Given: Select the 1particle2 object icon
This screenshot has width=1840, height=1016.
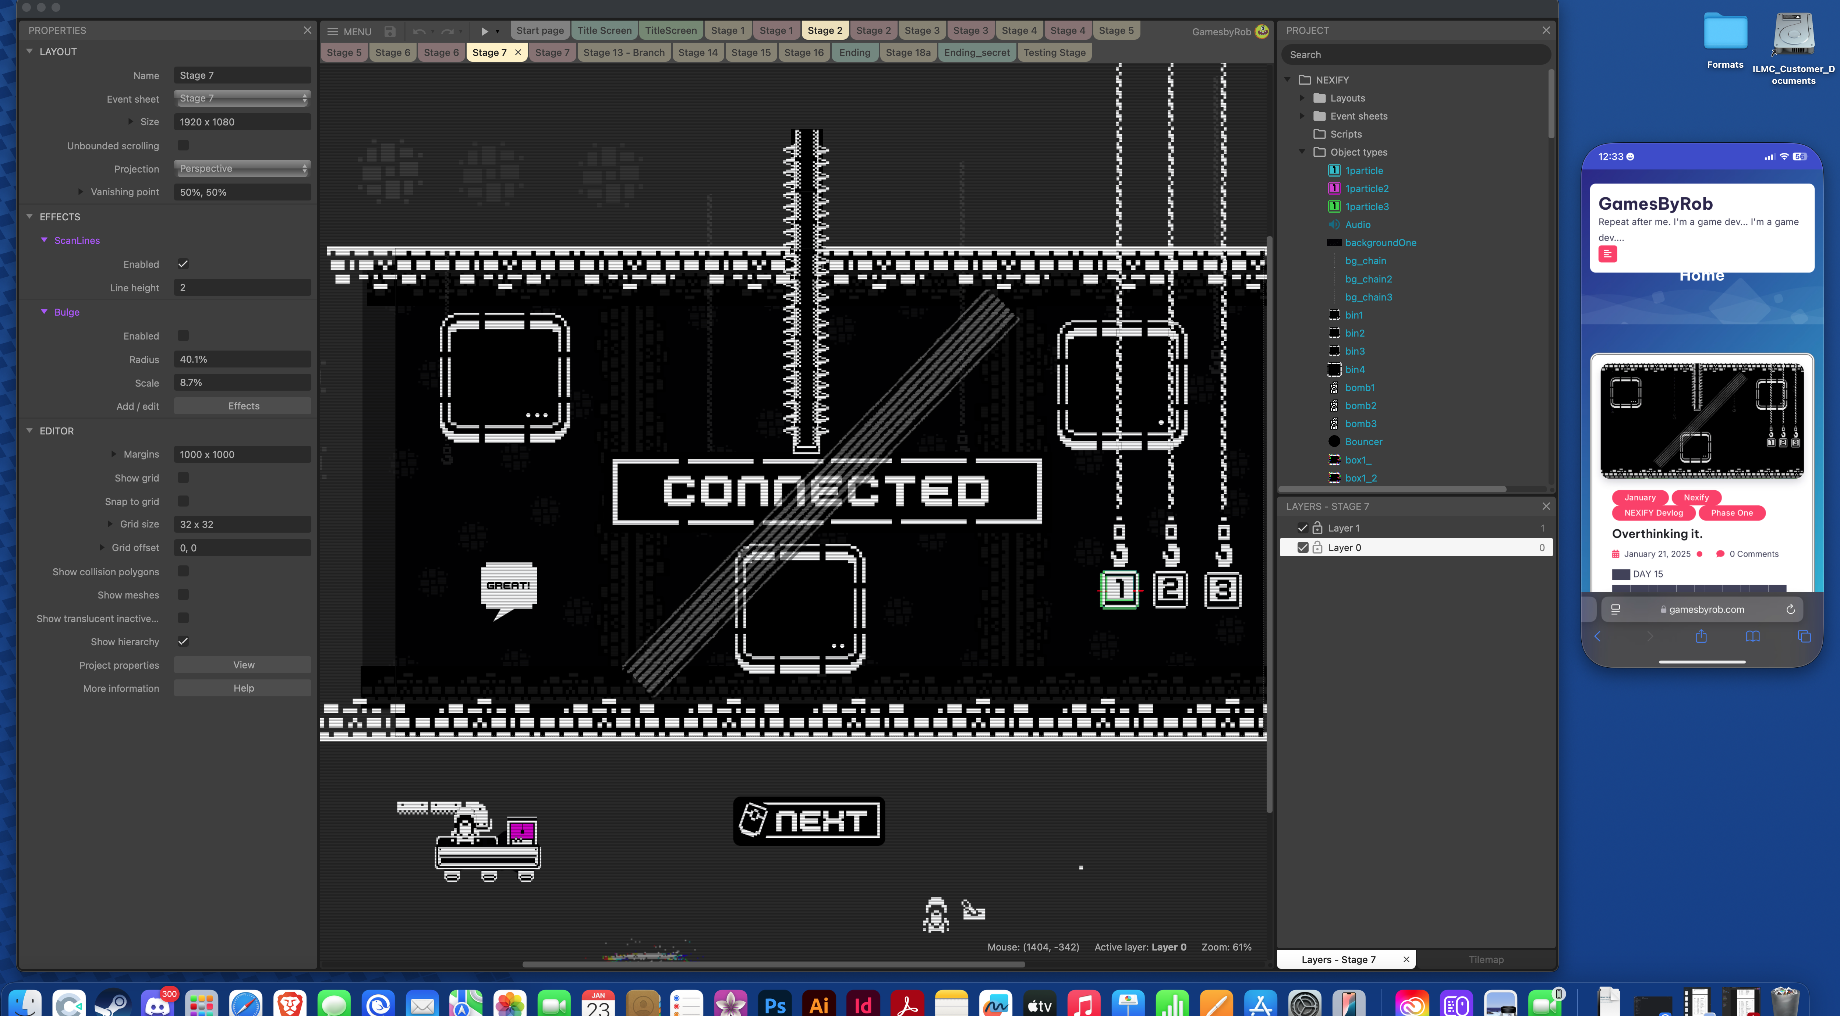Looking at the screenshot, I should point(1334,188).
